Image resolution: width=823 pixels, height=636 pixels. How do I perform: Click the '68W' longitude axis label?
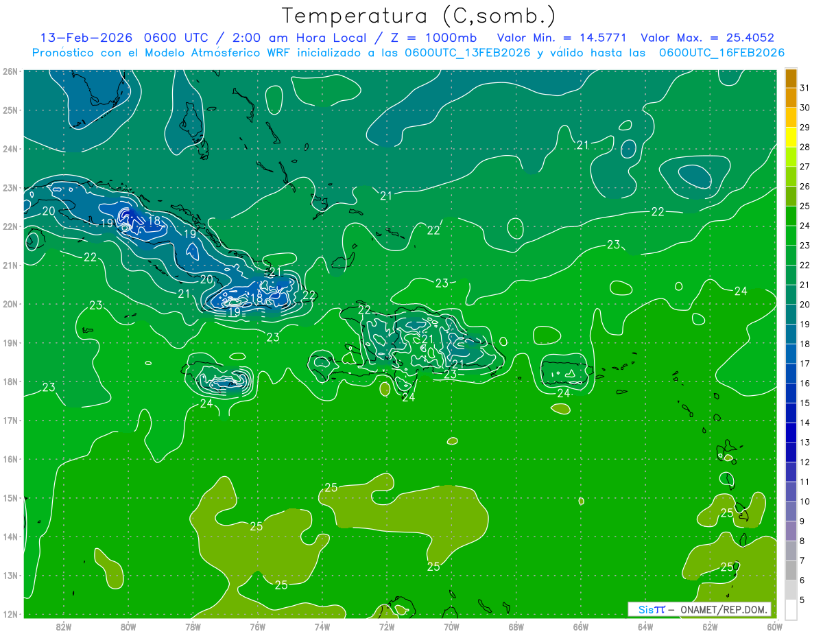(x=516, y=626)
